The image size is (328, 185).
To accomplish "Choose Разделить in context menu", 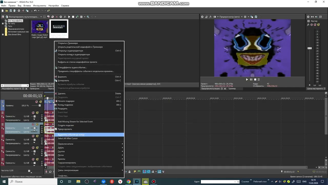I will click(x=89, y=108).
